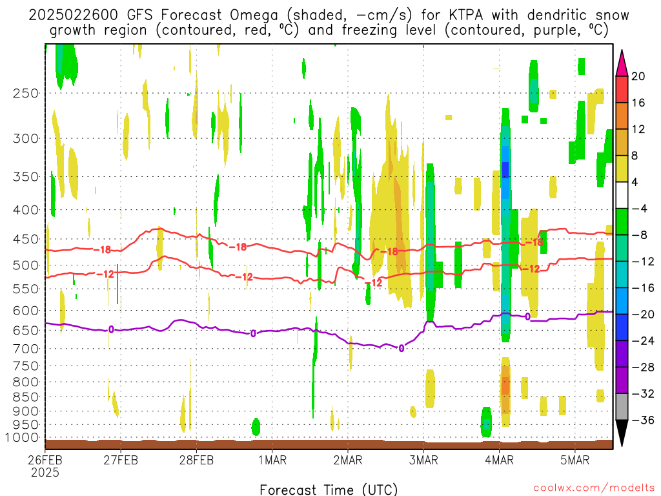Click the colorbar value label 16

638,103
